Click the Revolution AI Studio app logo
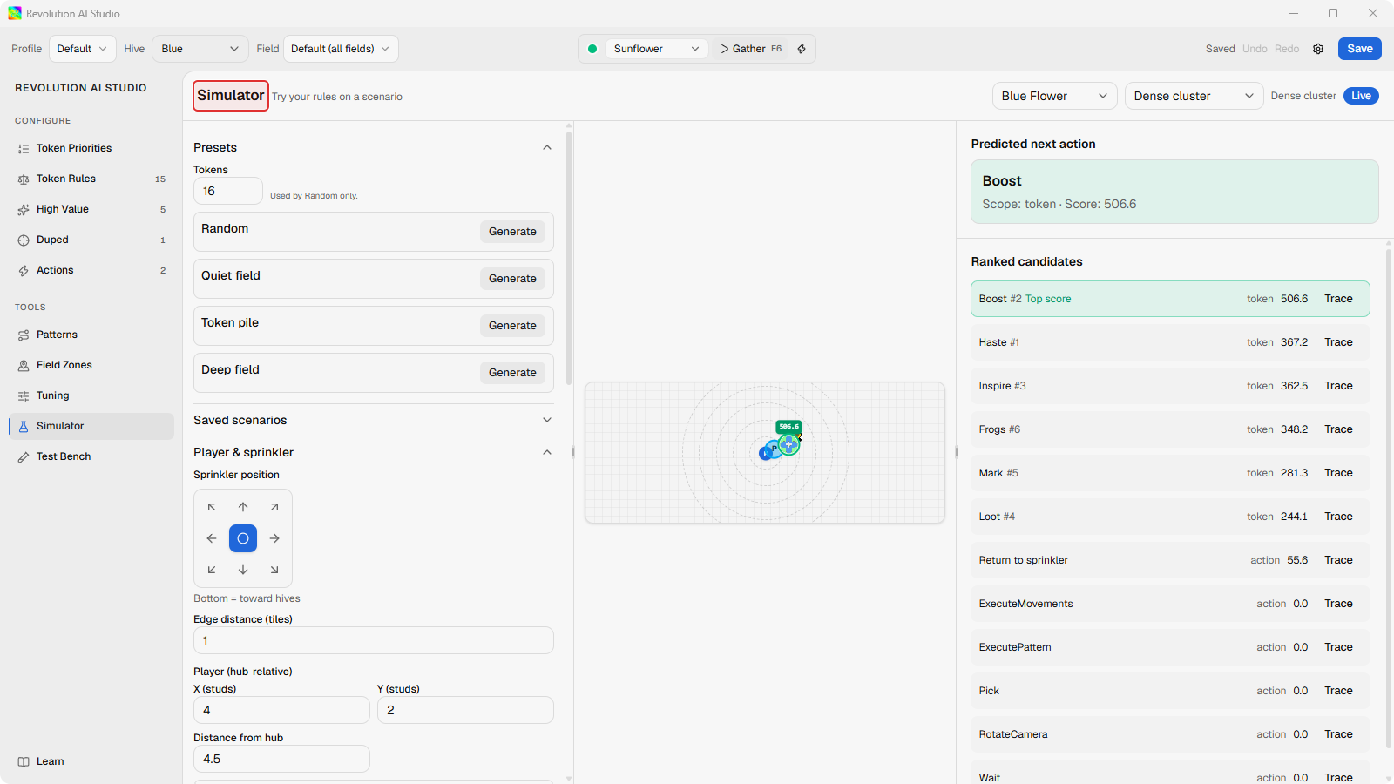This screenshot has width=1394, height=784. click(15, 13)
